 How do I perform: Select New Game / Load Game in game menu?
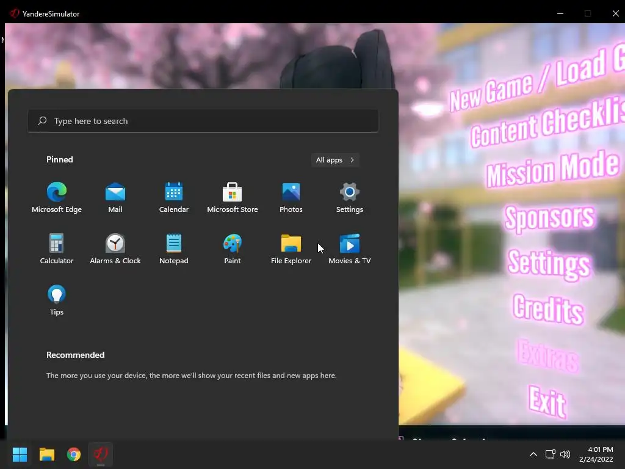coord(537,78)
